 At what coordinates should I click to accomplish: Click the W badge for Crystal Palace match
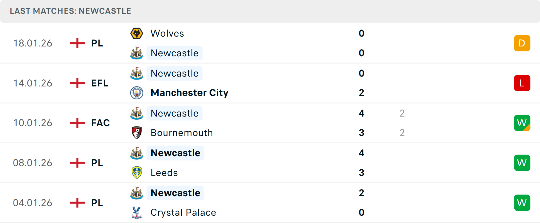522,203
